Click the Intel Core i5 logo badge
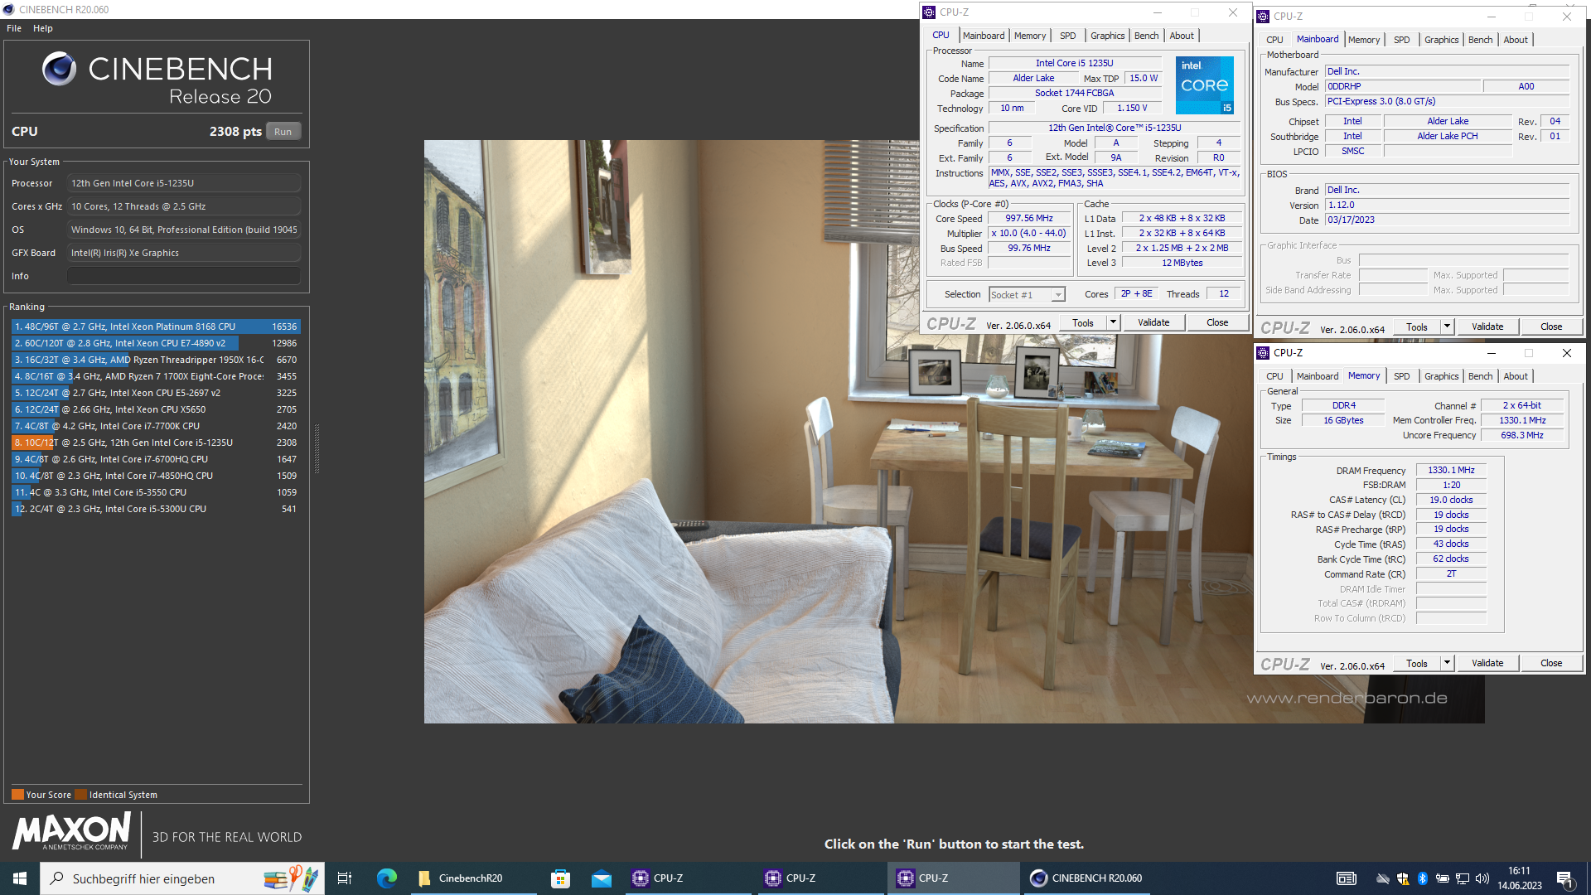The height and width of the screenshot is (895, 1591). tap(1205, 85)
